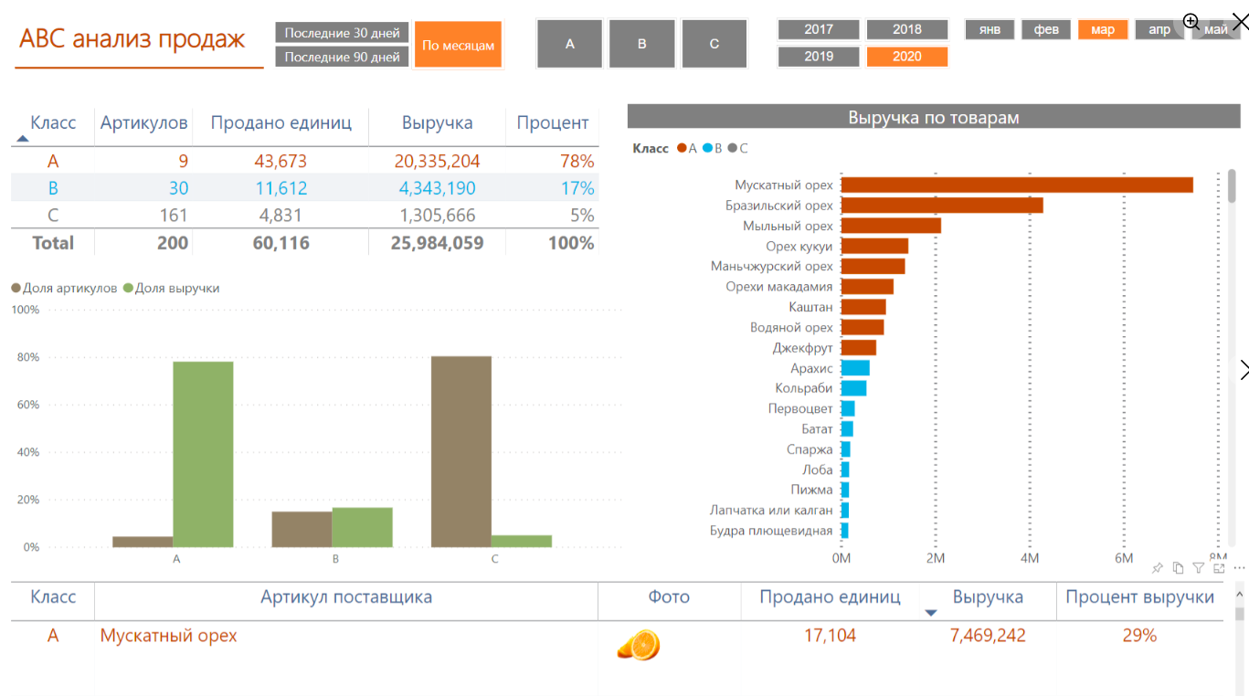The image size is (1249, 696).
Task: Toggle the мар month slicer
Action: (1103, 30)
